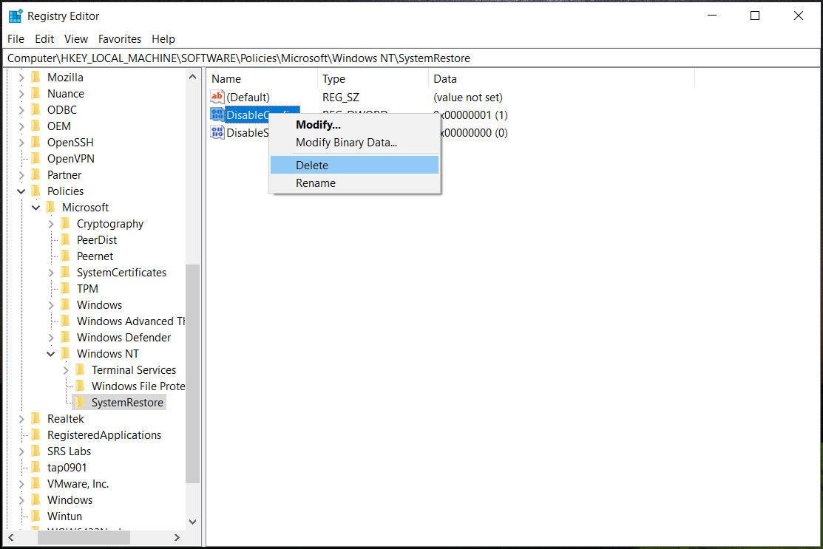Select Modify Binary Data... menu entry

346,143
